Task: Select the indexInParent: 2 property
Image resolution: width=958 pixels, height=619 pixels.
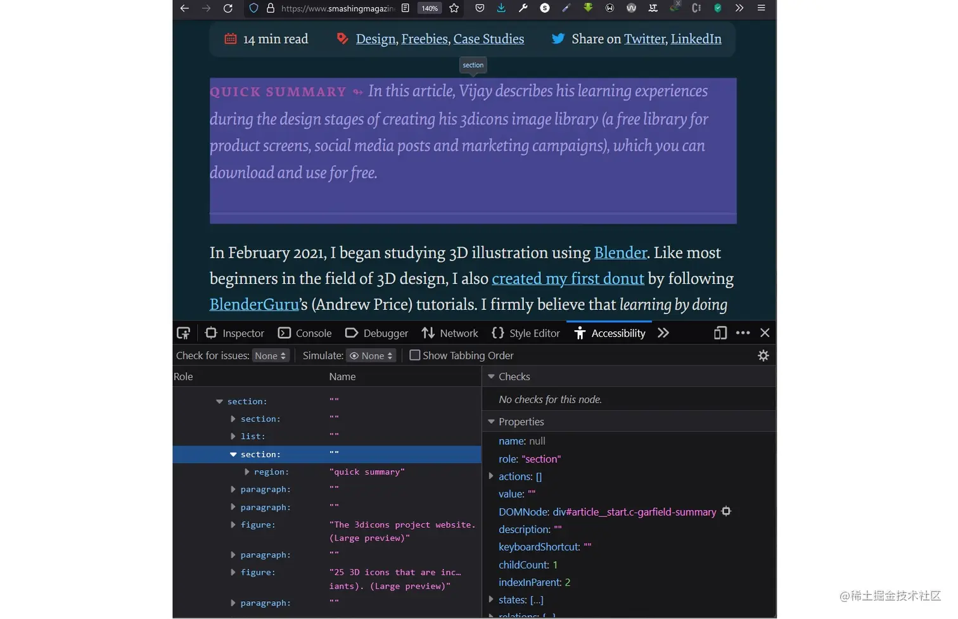Action: (534, 583)
